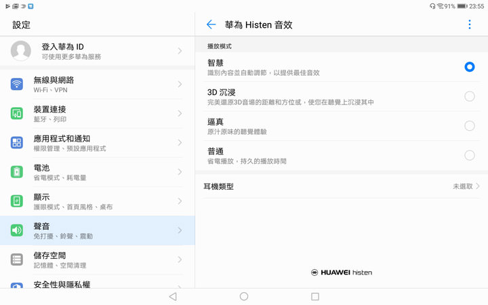The height and width of the screenshot is (305, 488).
Task: Select the 智慧 playback mode radio
Action: tap(469, 67)
